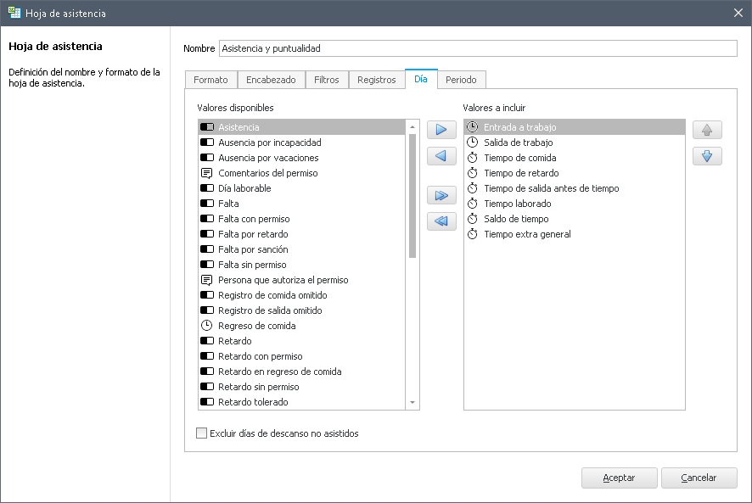Click the single left arrow remove button

click(441, 156)
